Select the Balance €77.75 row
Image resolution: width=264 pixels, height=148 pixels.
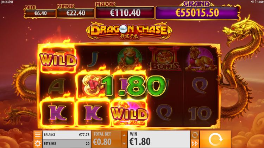67,135
